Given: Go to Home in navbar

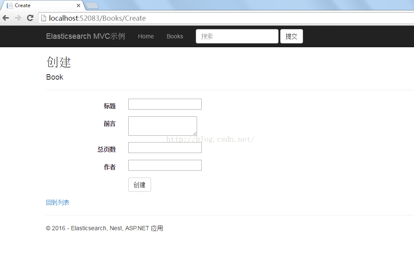Looking at the screenshot, I should (146, 36).
